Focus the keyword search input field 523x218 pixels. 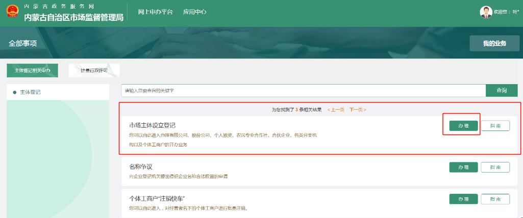[x=303, y=90]
